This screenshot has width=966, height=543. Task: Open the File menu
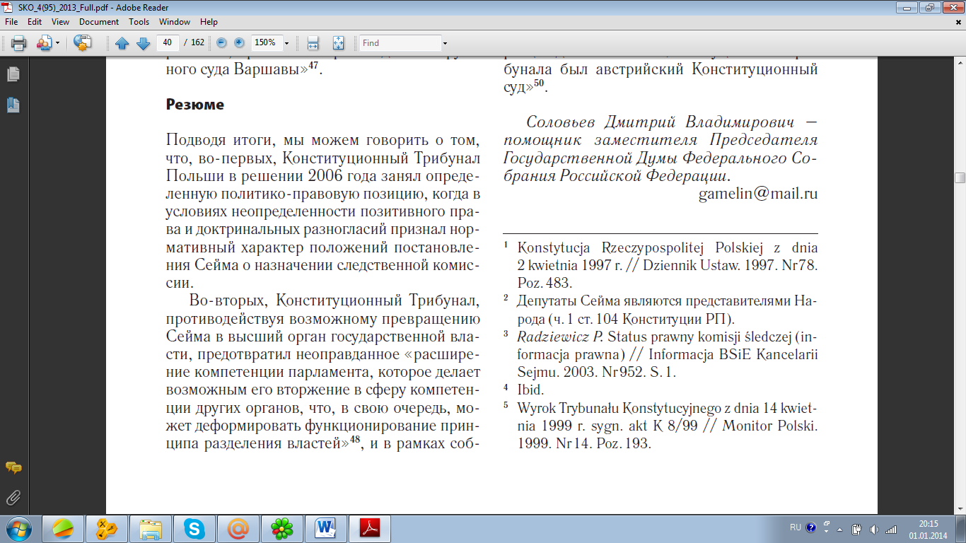point(11,22)
